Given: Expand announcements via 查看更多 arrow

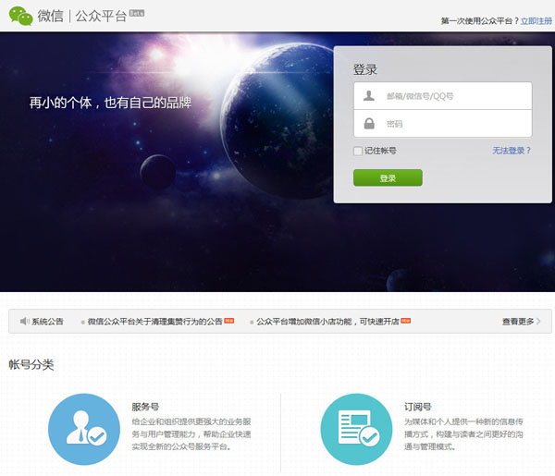Looking at the screenshot, I should point(538,321).
